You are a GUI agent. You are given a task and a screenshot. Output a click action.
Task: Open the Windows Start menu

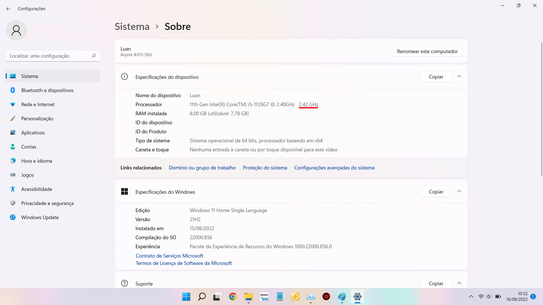pos(186,297)
